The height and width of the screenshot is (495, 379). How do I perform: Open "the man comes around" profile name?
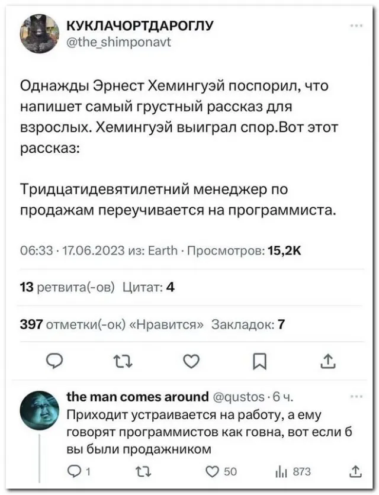(x=138, y=396)
